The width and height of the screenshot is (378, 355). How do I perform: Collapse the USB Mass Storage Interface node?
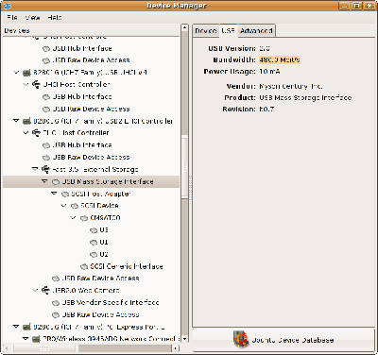tap(44, 181)
